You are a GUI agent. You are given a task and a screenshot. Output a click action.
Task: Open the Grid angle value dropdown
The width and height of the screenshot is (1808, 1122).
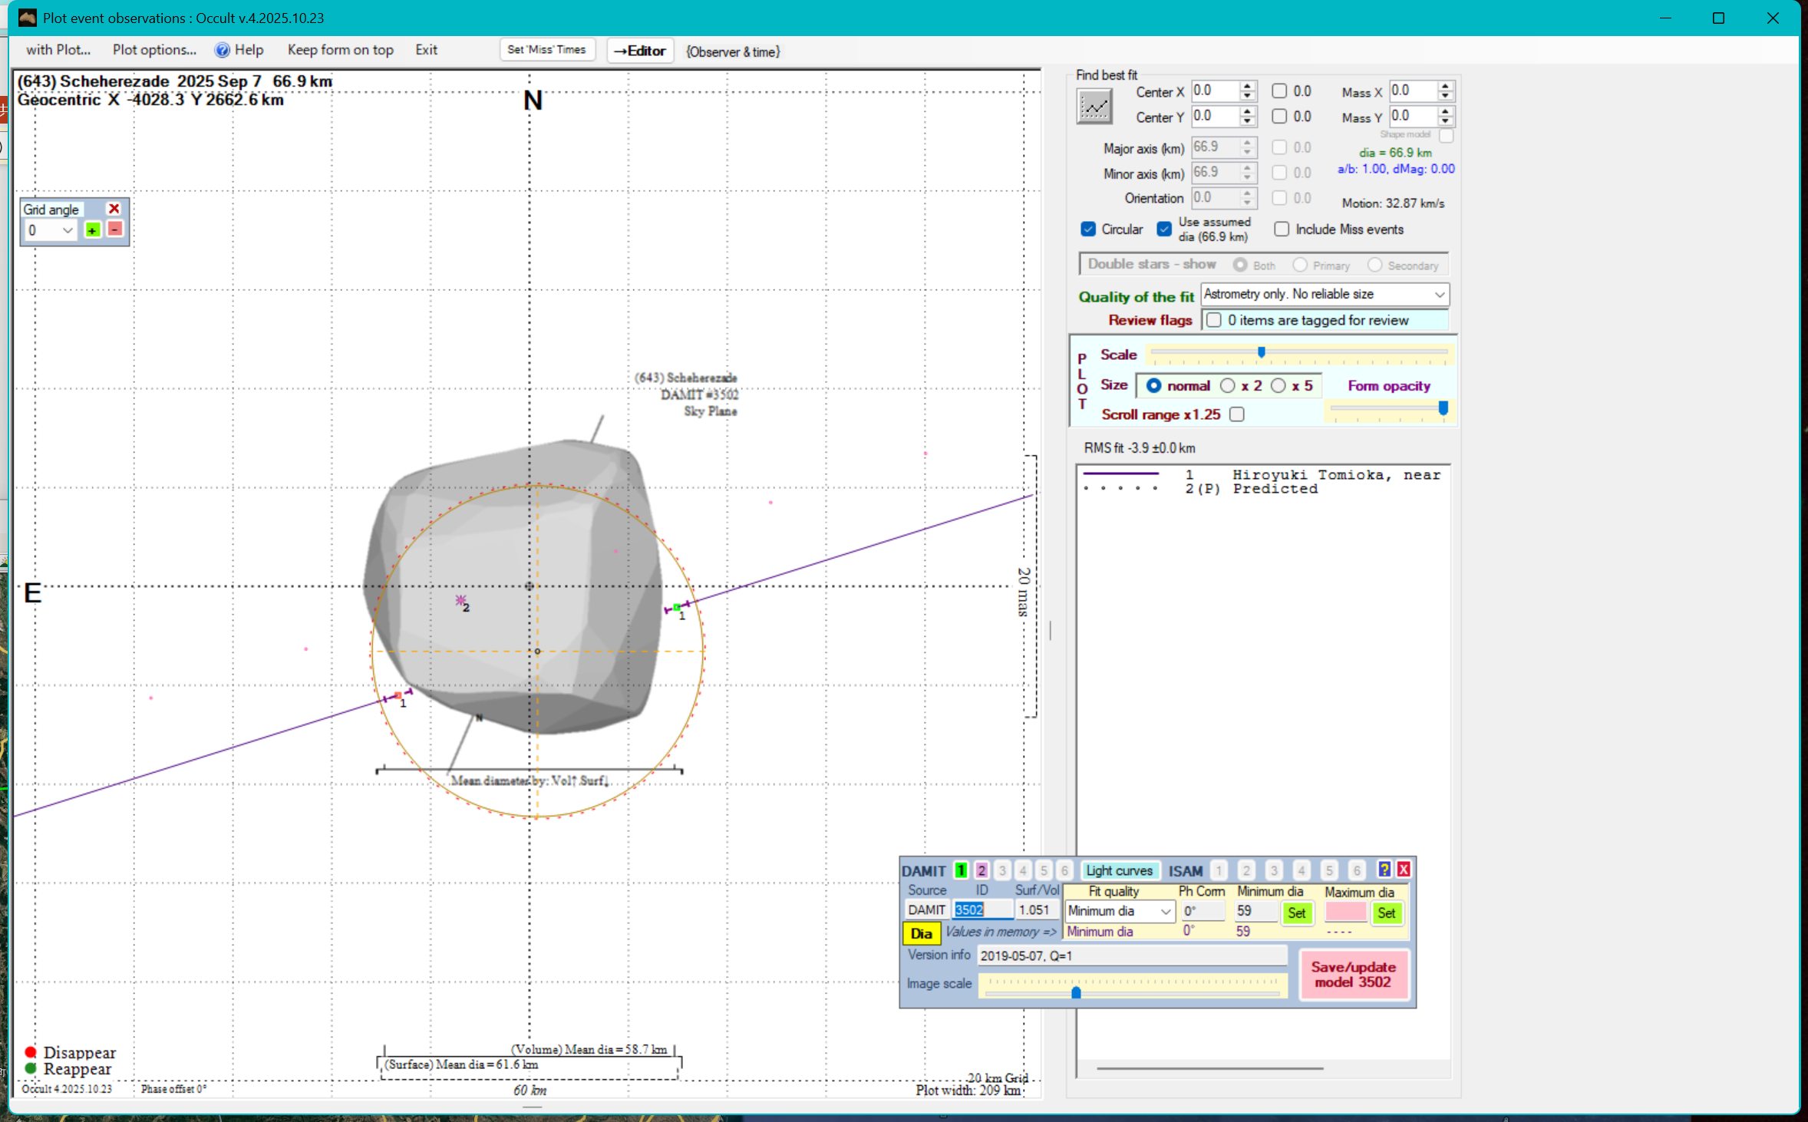68,230
